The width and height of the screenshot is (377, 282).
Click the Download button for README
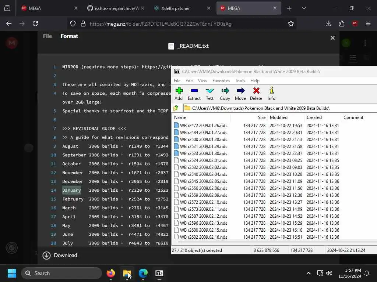pos(60,256)
